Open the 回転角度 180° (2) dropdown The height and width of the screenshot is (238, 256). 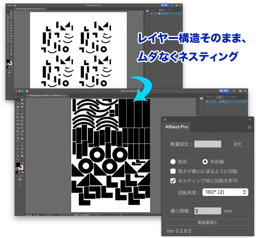click(x=225, y=192)
